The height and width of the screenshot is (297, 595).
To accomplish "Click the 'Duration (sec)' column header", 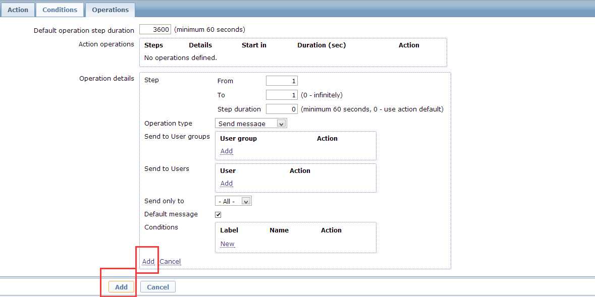I will click(x=322, y=45).
